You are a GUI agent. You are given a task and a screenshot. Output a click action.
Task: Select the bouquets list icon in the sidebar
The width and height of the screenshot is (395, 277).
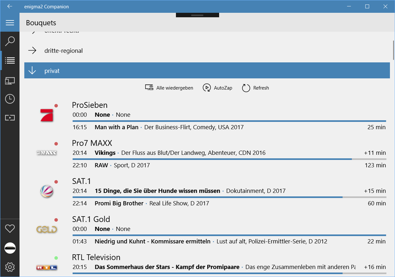(10, 61)
